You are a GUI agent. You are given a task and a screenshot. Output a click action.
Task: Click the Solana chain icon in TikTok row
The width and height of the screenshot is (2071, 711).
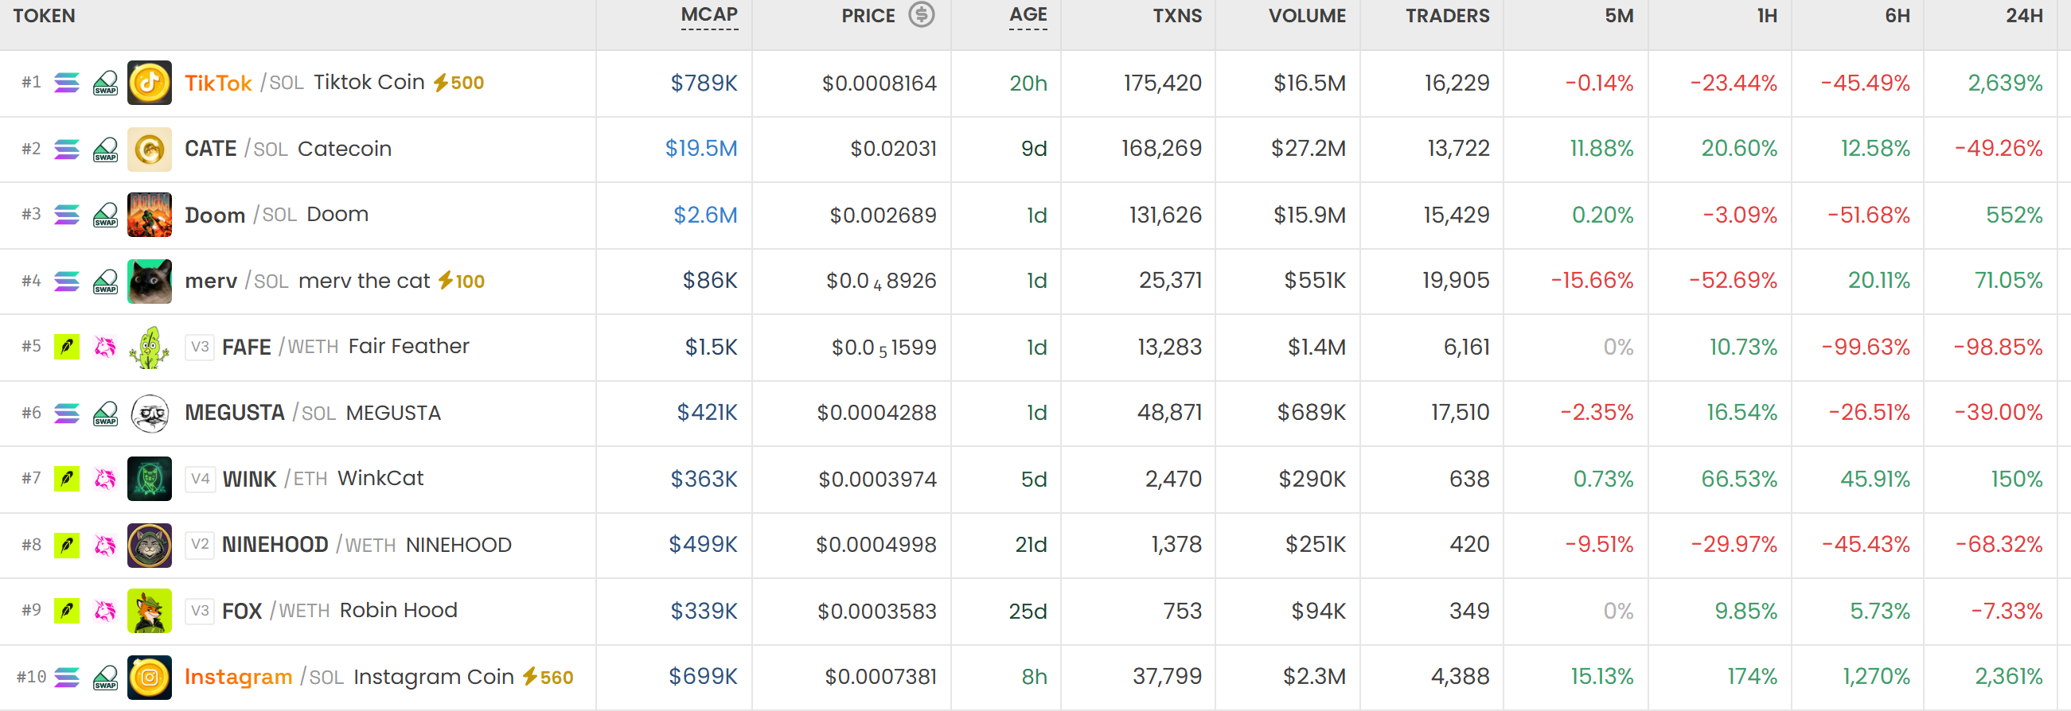[x=67, y=83]
